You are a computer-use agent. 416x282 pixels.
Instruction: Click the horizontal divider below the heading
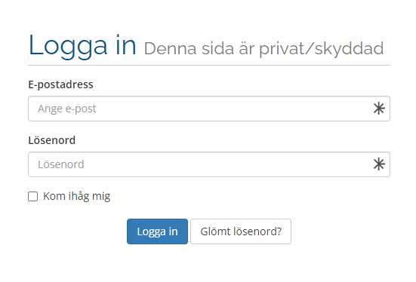pyautogui.click(x=209, y=65)
